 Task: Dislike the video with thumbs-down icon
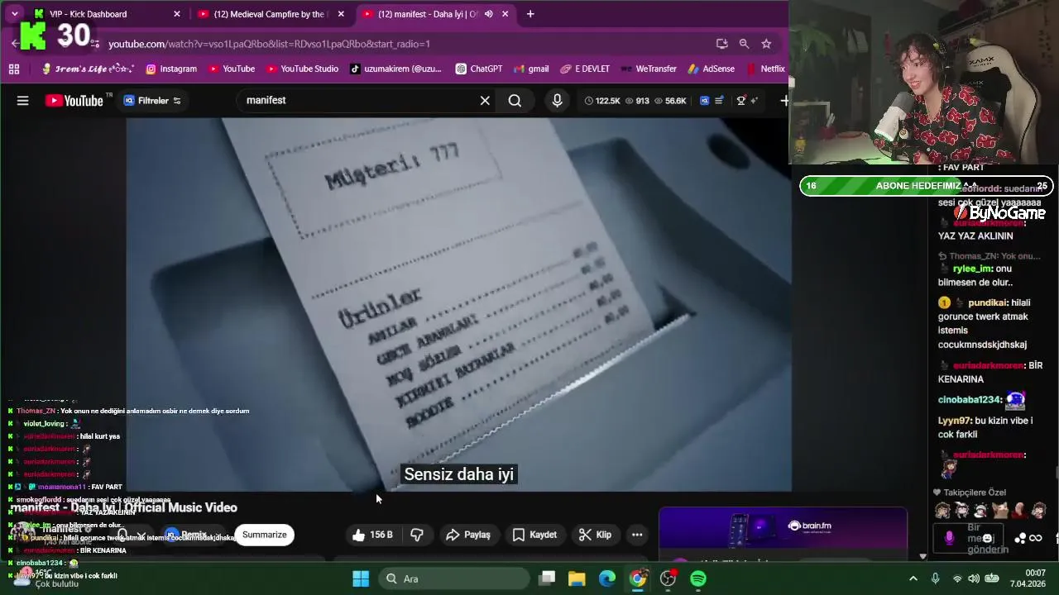[417, 535]
